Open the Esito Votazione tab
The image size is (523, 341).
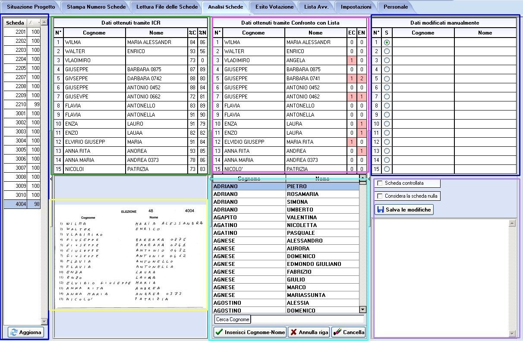[x=274, y=7]
